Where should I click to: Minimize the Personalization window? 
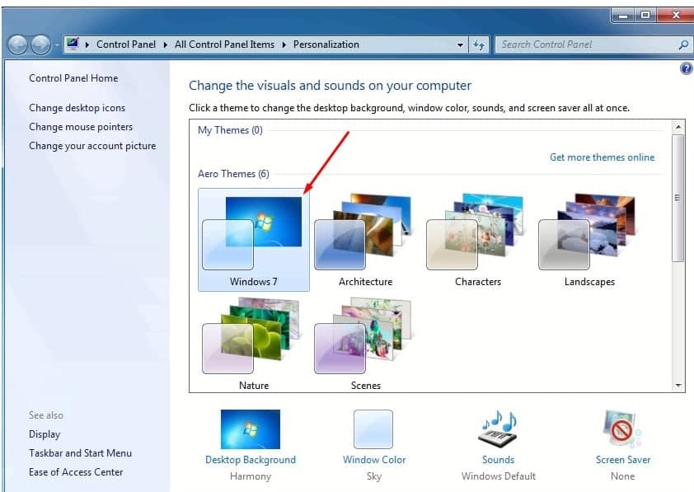click(623, 16)
